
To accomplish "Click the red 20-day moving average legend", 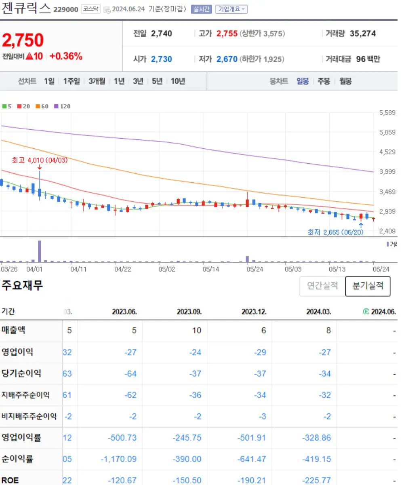I will coord(23,106).
